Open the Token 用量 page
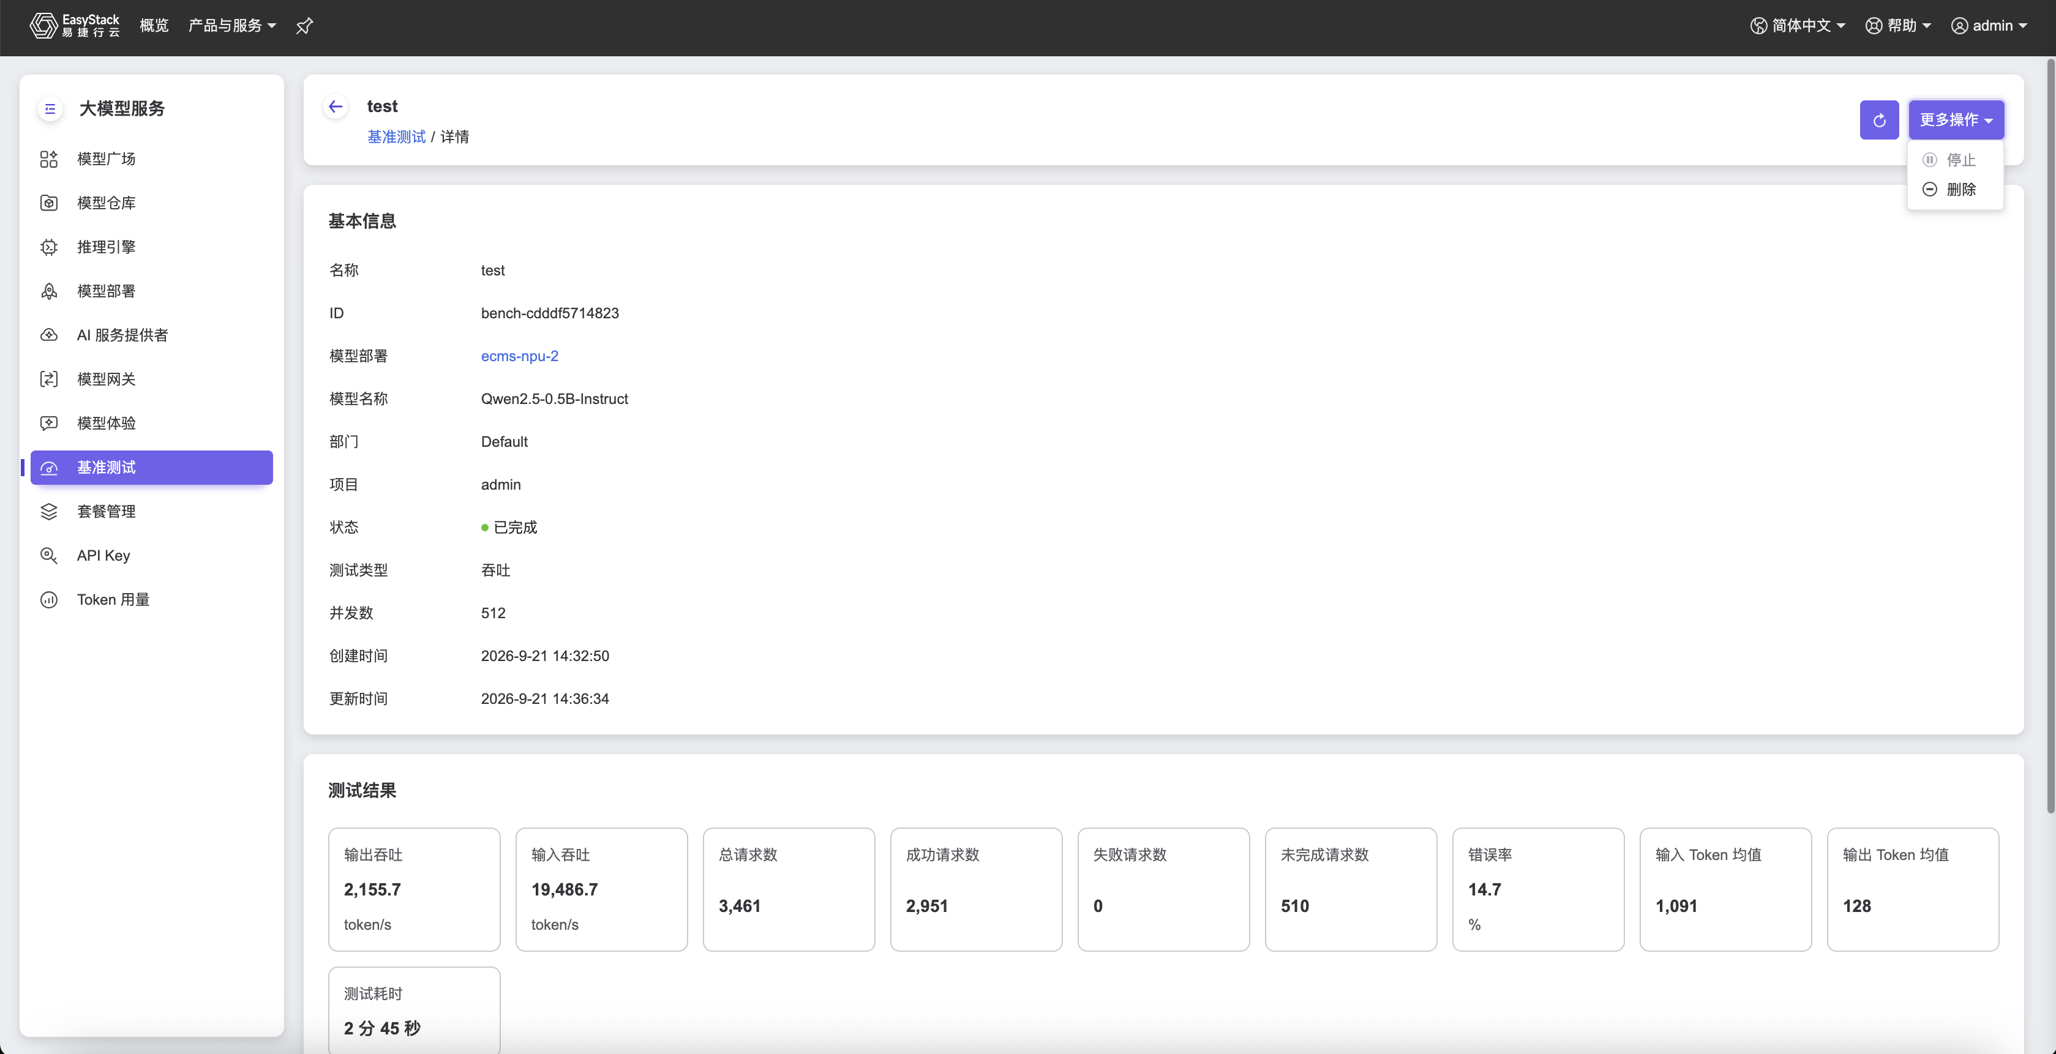Viewport: 2056px width, 1054px height. [152, 599]
